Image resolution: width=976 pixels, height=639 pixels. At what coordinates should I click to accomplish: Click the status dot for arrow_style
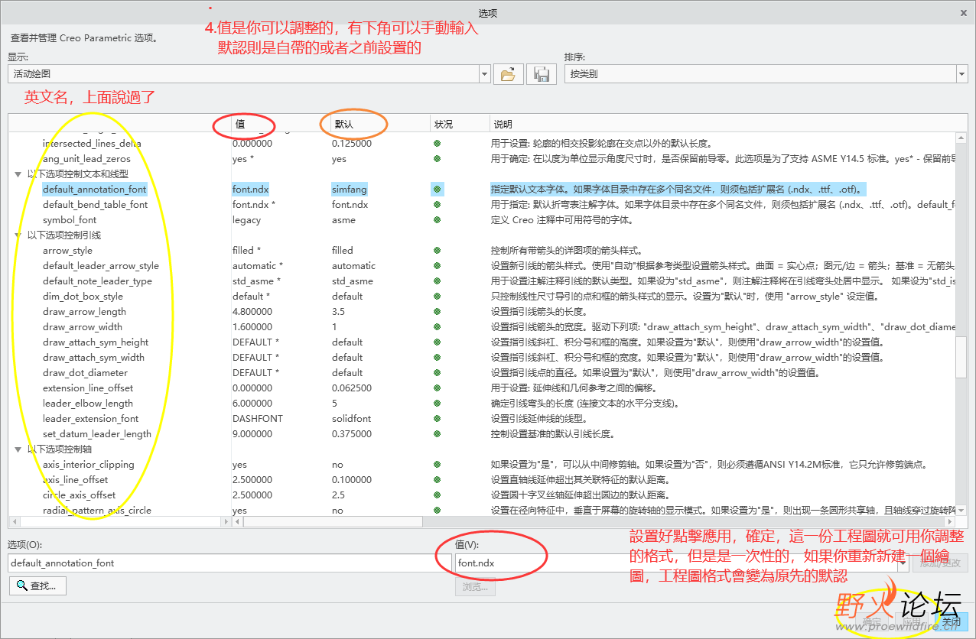437,251
